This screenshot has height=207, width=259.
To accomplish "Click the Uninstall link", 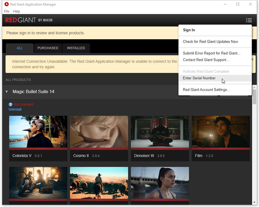I will [15, 109].
